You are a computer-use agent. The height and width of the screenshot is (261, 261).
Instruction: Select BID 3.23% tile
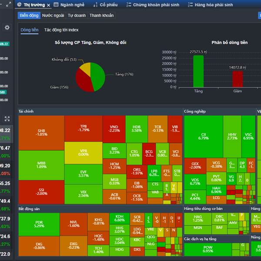(x=114, y=151)
